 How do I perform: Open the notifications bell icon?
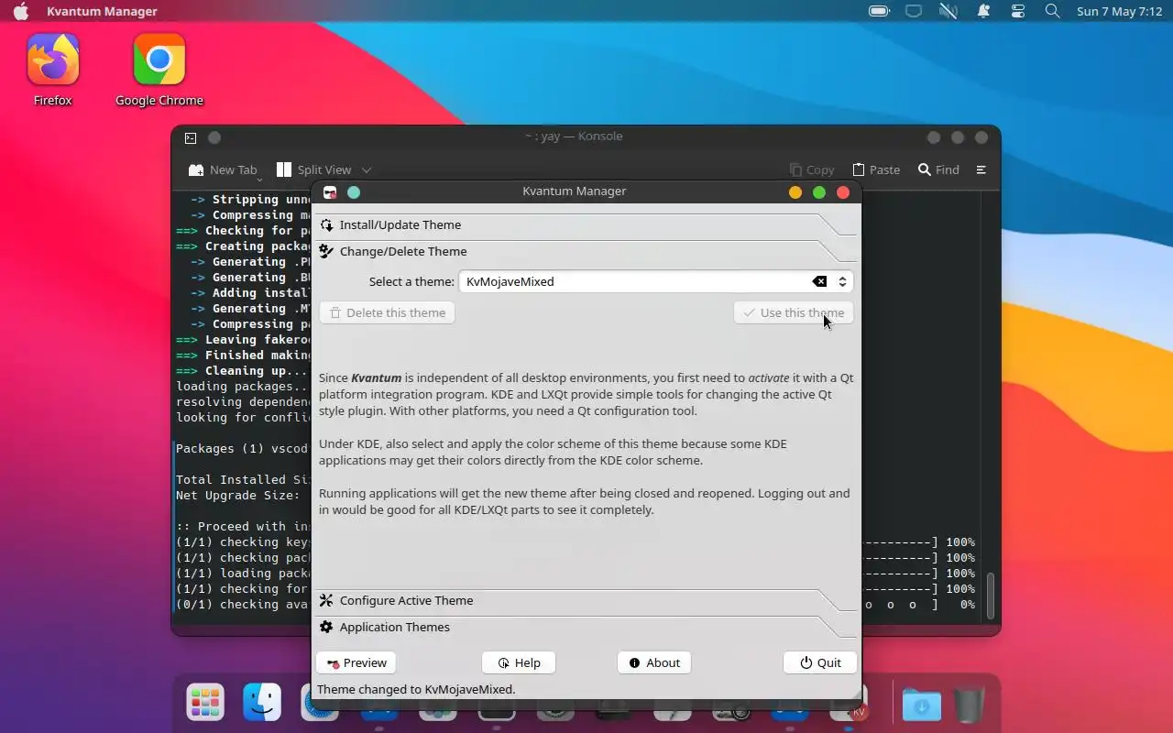pos(983,11)
